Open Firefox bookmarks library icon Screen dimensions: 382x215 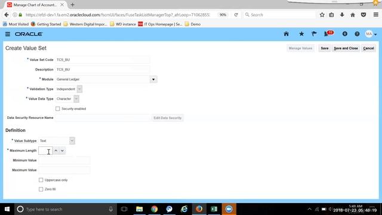click(331, 15)
